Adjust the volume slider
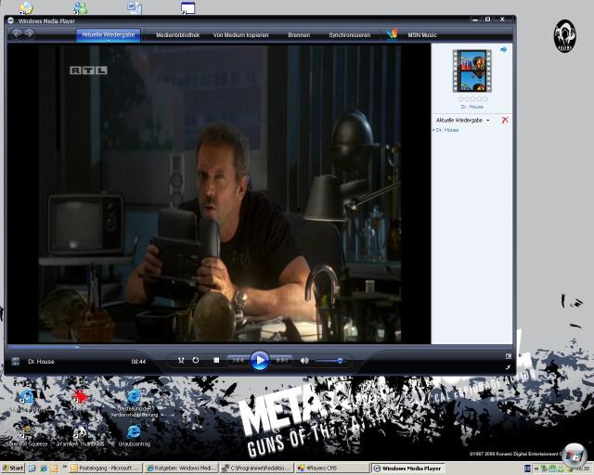Image resolution: width=594 pixels, height=475 pixels. [329, 361]
